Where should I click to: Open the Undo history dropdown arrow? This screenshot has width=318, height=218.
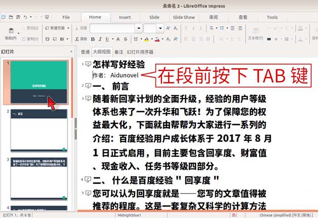pyautogui.click(x=31, y=17)
